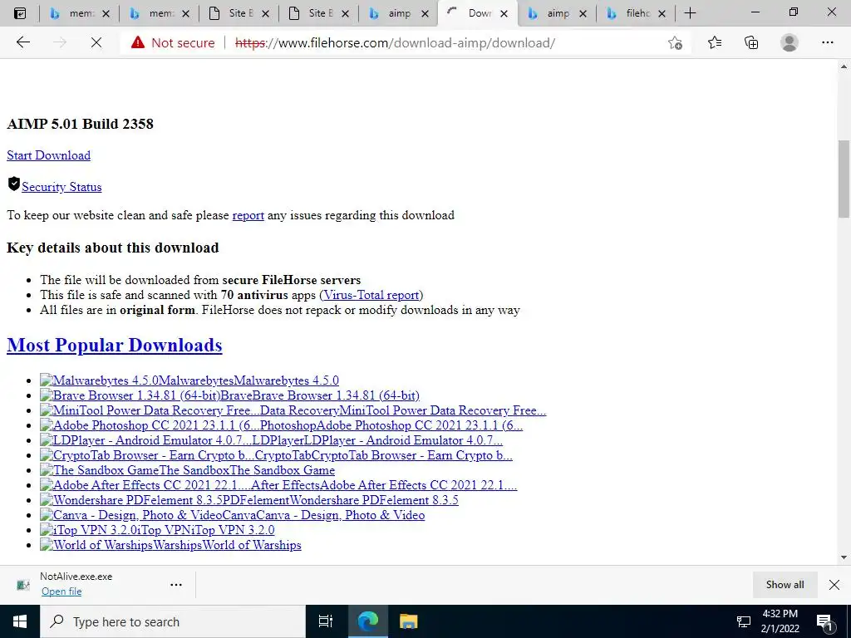Stop page loading with the X button
Screen dimensions: 851x638
(96, 42)
